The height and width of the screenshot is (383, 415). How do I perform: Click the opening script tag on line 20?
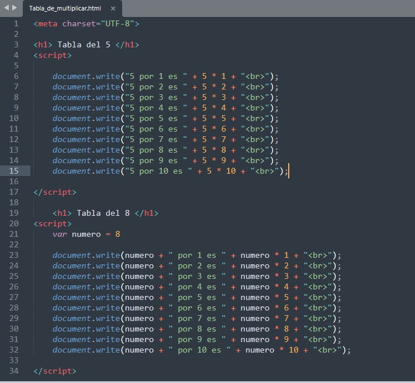pyautogui.click(x=53, y=223)
